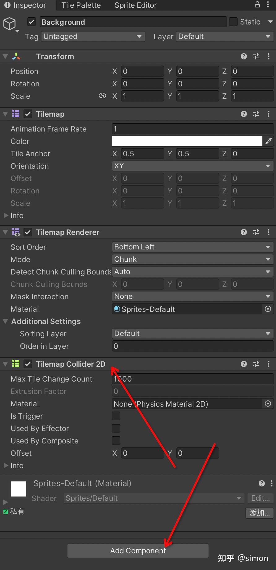Click the Max Tile Change Count field
This screenshot has width=276, height=570.
click(192, 379)
